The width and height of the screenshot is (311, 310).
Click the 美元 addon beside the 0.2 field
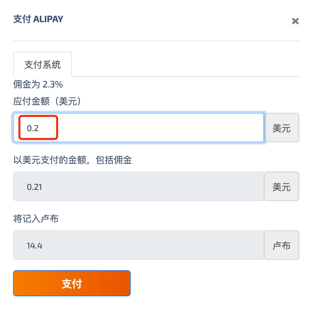[x=281, y=128]
